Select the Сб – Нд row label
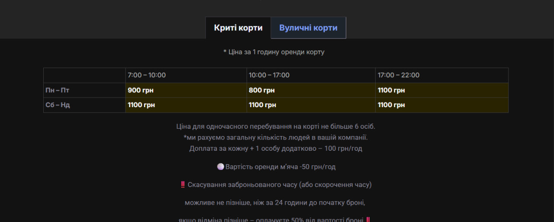 click(84, 105)
